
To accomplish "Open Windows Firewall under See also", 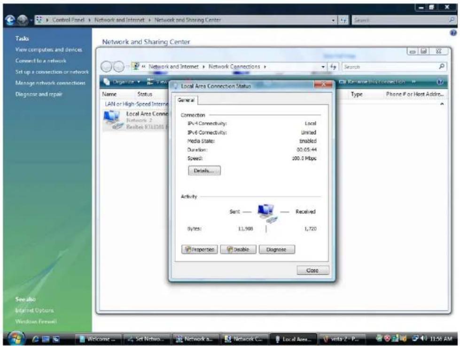I will (x=36, y=322).
